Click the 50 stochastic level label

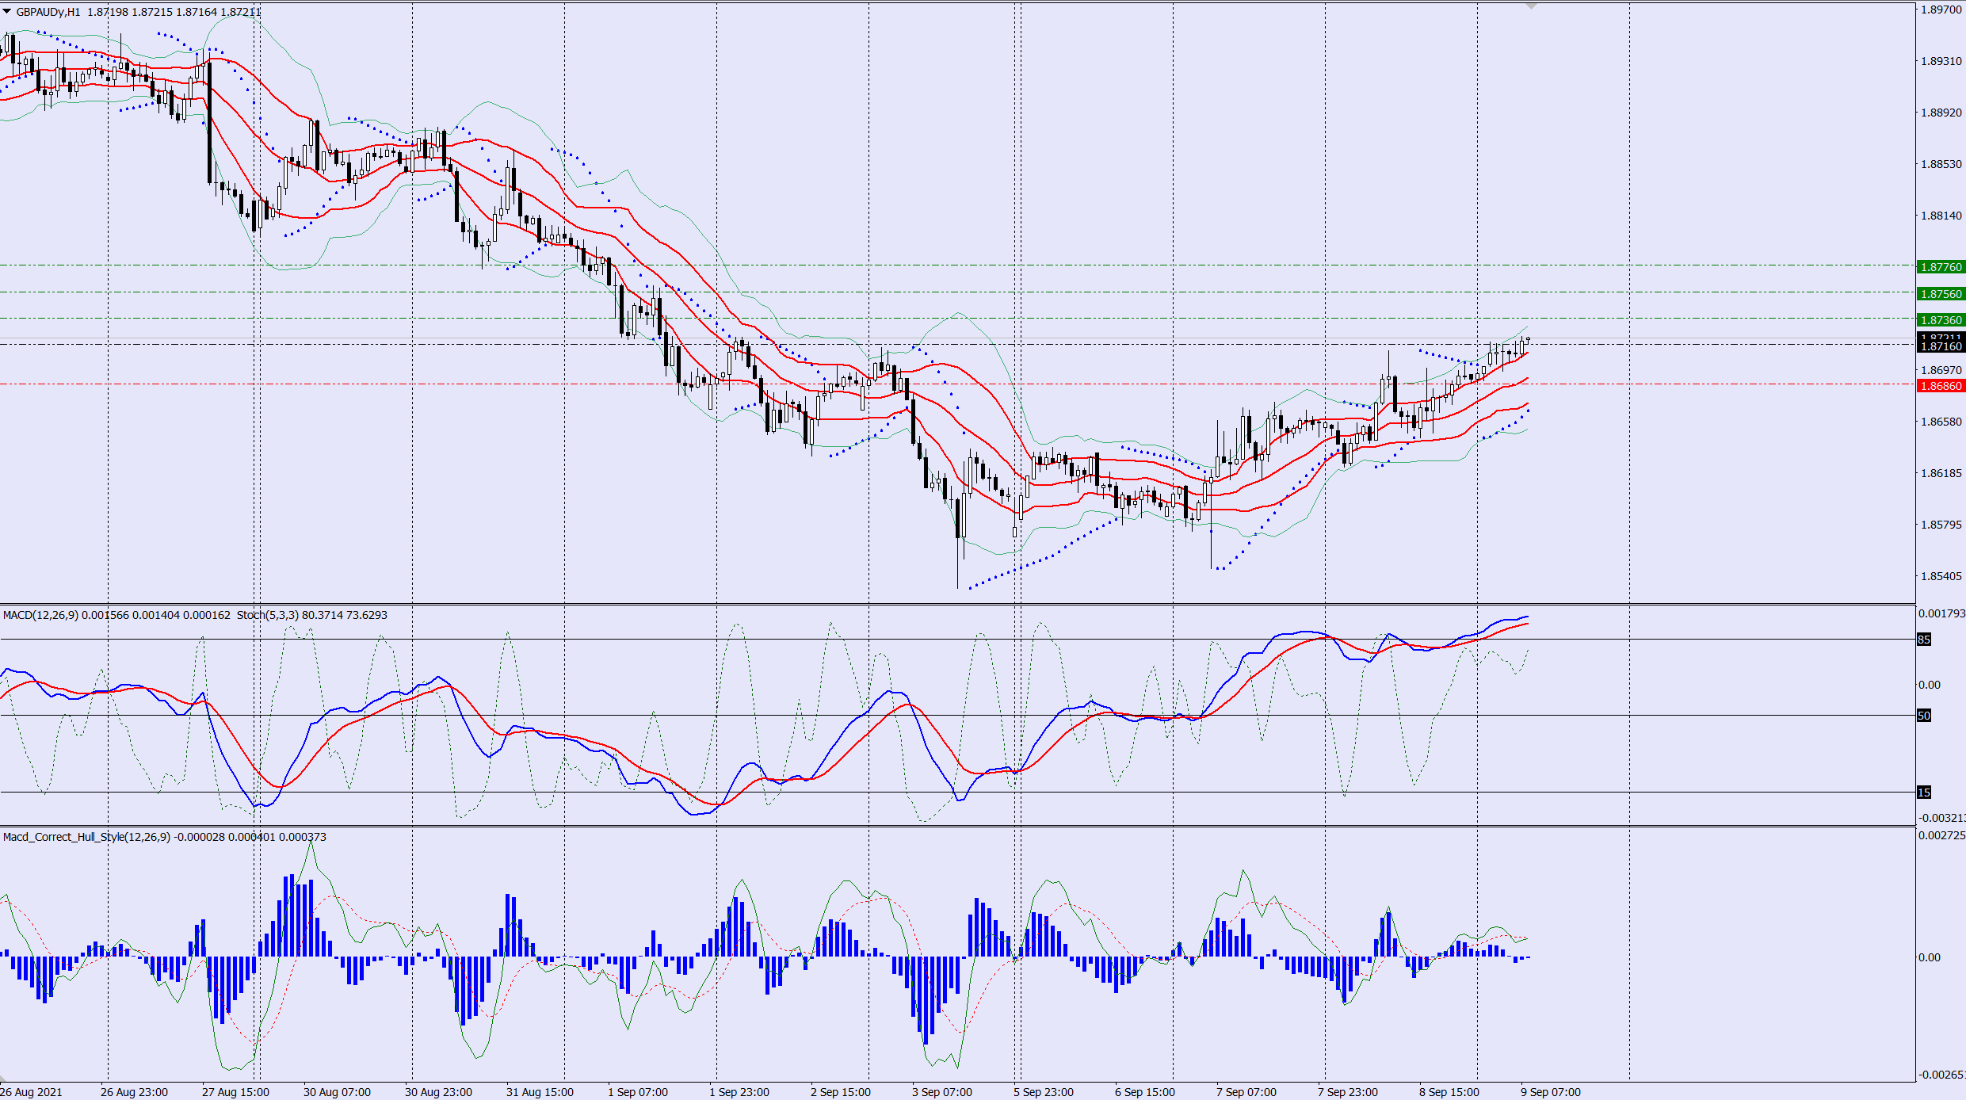pos(1924,716)
